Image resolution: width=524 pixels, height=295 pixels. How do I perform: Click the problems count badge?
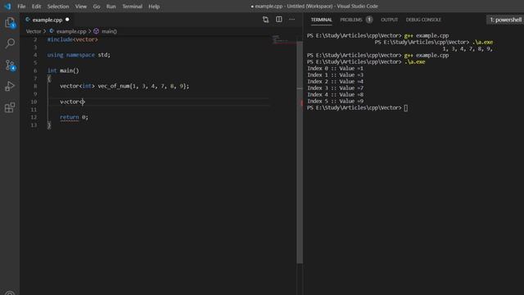point(369,20)
